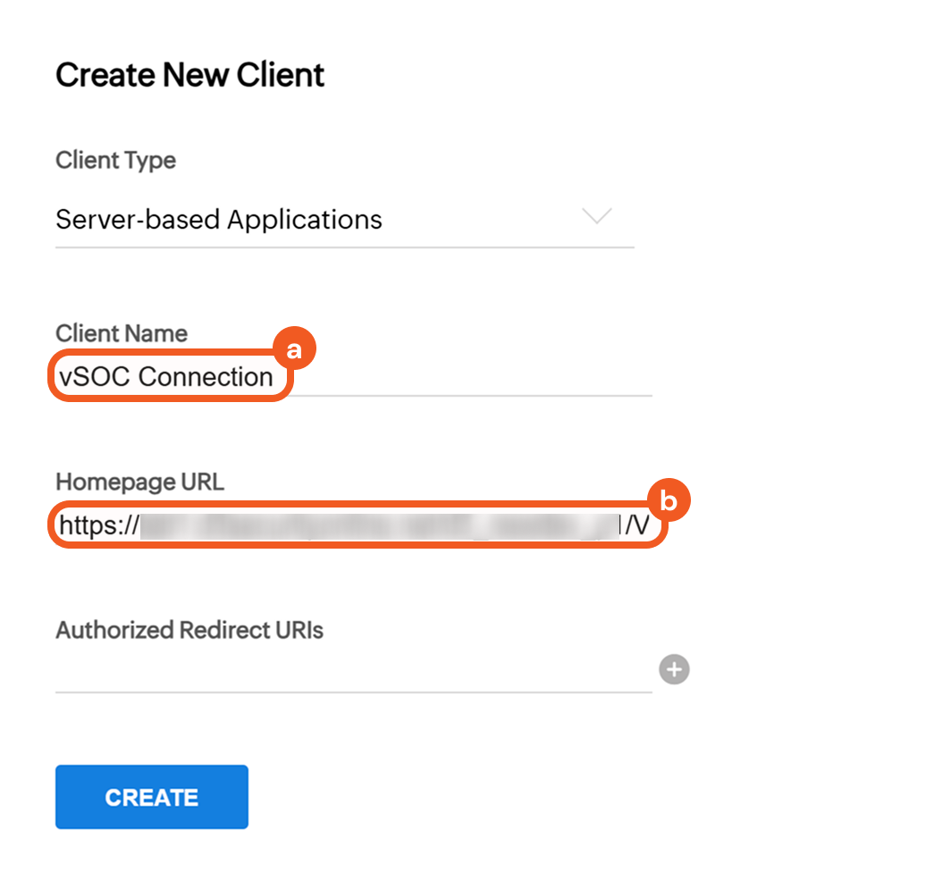Place cursor at "https://" in Homepage URL
The image size is (934, 881).
98,526
